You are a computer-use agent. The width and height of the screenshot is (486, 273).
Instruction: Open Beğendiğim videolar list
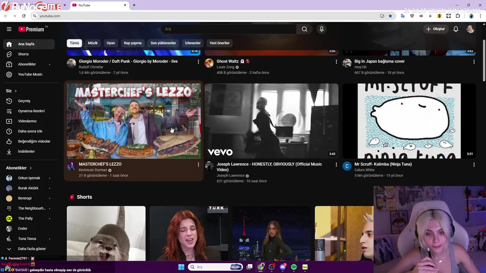click(29, 141)
